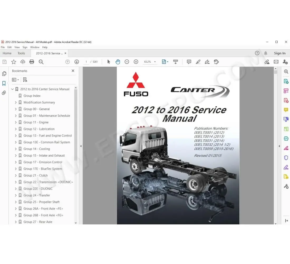290x264 pixels.
Task: Open Group 12 - Lubrication bookmark
Action: coord(39,129)
